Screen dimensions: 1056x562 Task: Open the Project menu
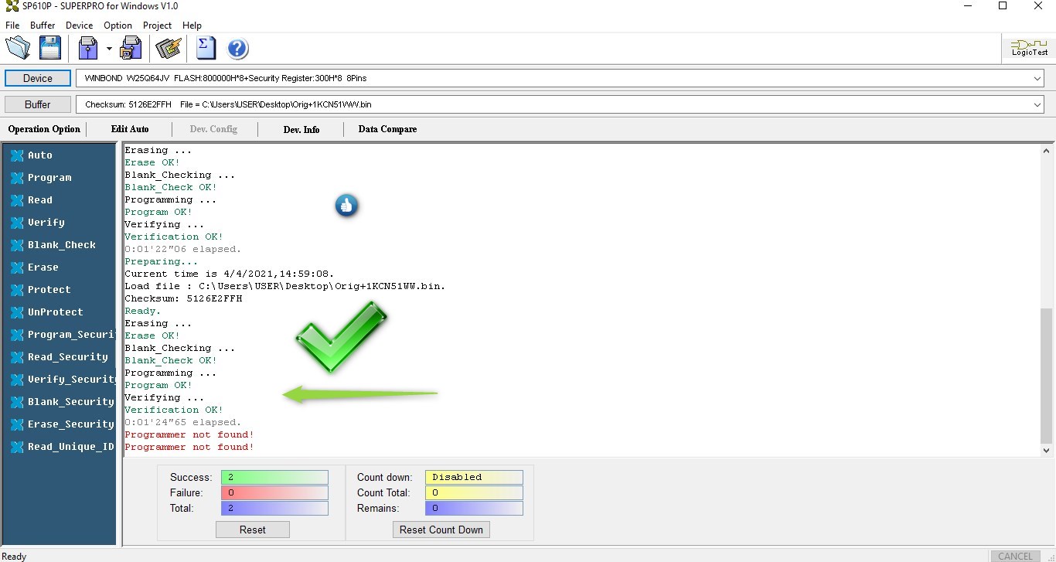158,26
